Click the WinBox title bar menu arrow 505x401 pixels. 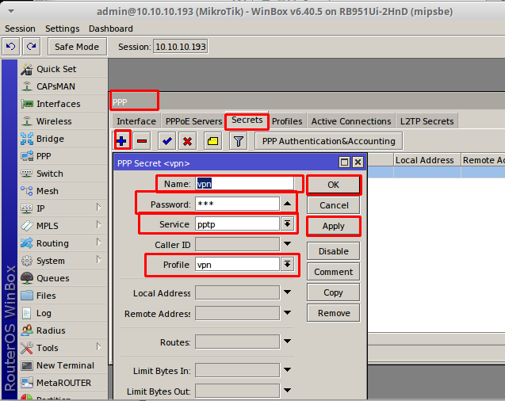(11, 12)
